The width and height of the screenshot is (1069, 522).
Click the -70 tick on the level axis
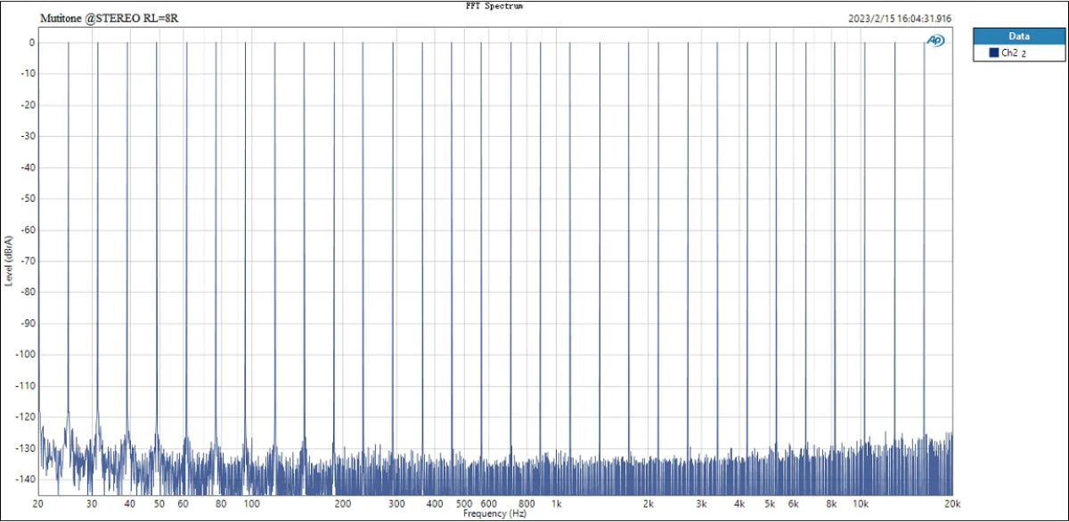tap(27, 261)
